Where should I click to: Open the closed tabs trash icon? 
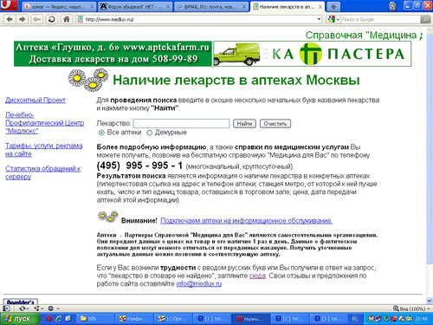pos(392,6)
